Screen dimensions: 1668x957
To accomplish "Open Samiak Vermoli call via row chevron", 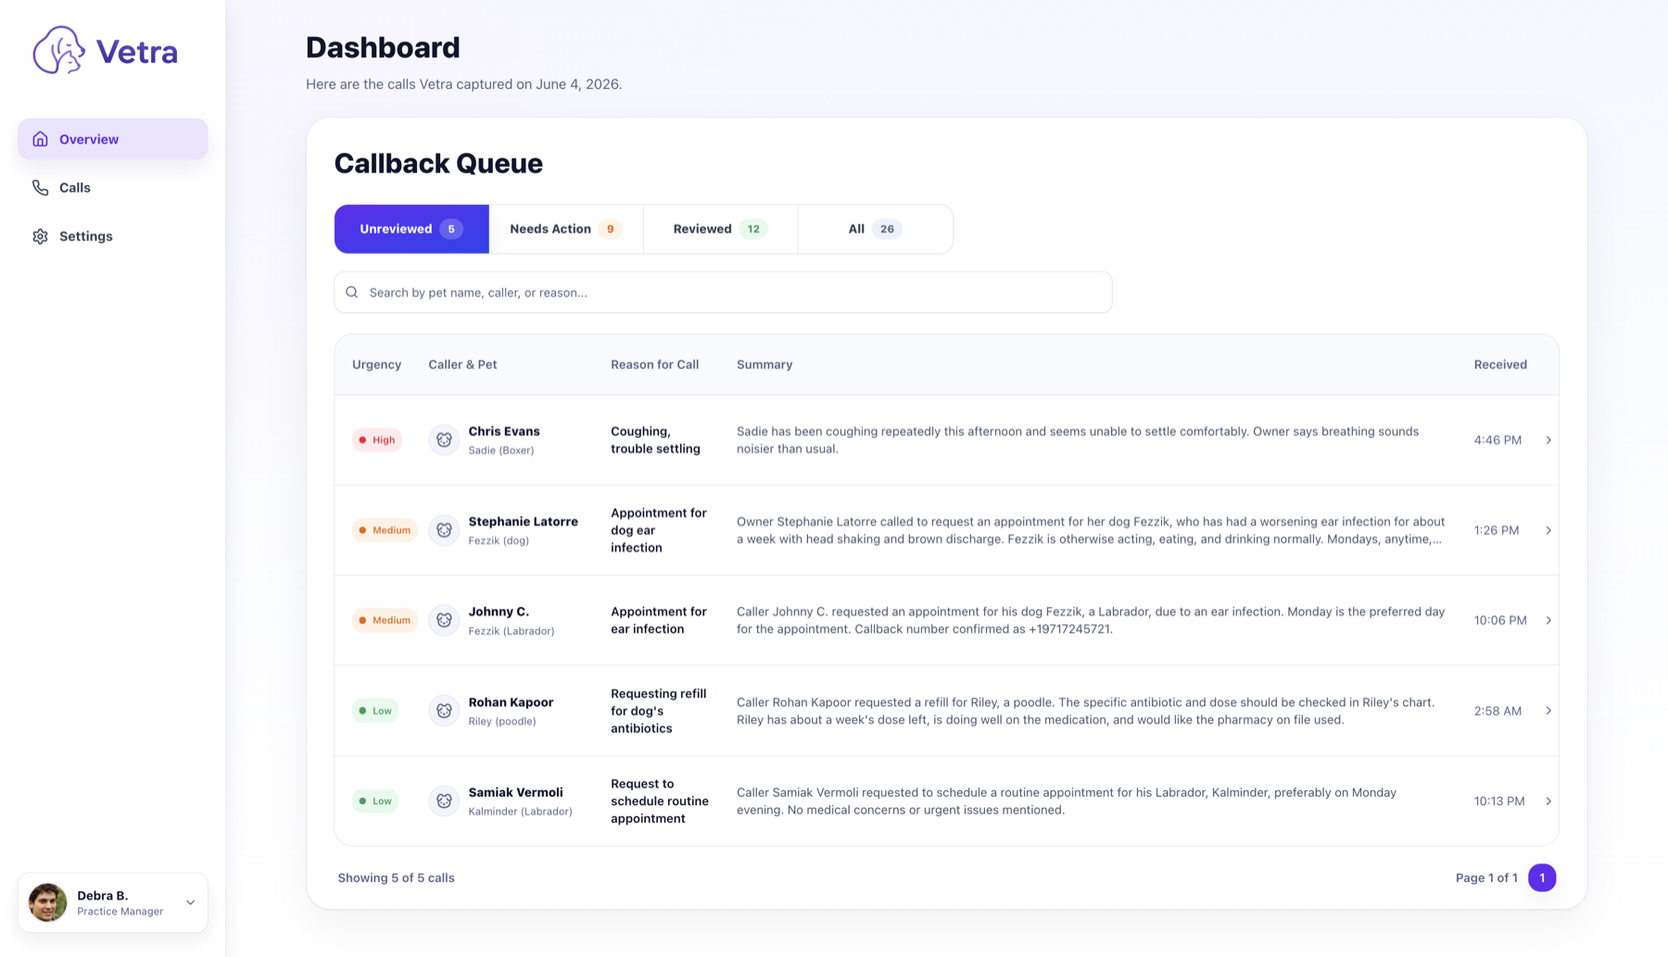I will point(1548,801).
